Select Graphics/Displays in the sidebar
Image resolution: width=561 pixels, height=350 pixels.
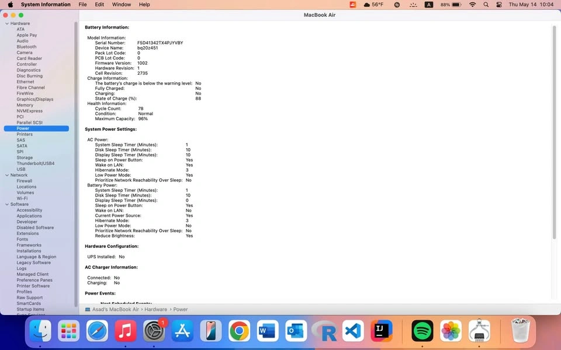pyautogui.click(x=34, y=99)
